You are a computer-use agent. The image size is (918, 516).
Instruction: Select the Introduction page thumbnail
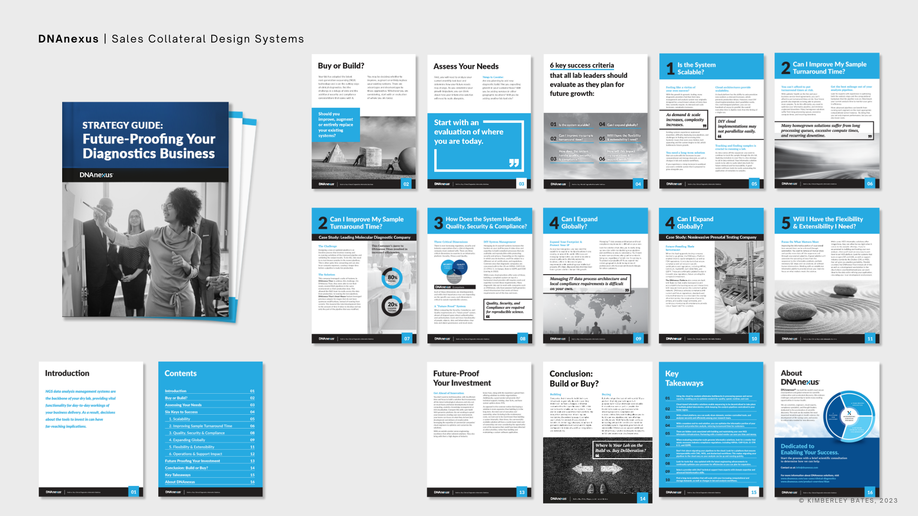point(91,429)
